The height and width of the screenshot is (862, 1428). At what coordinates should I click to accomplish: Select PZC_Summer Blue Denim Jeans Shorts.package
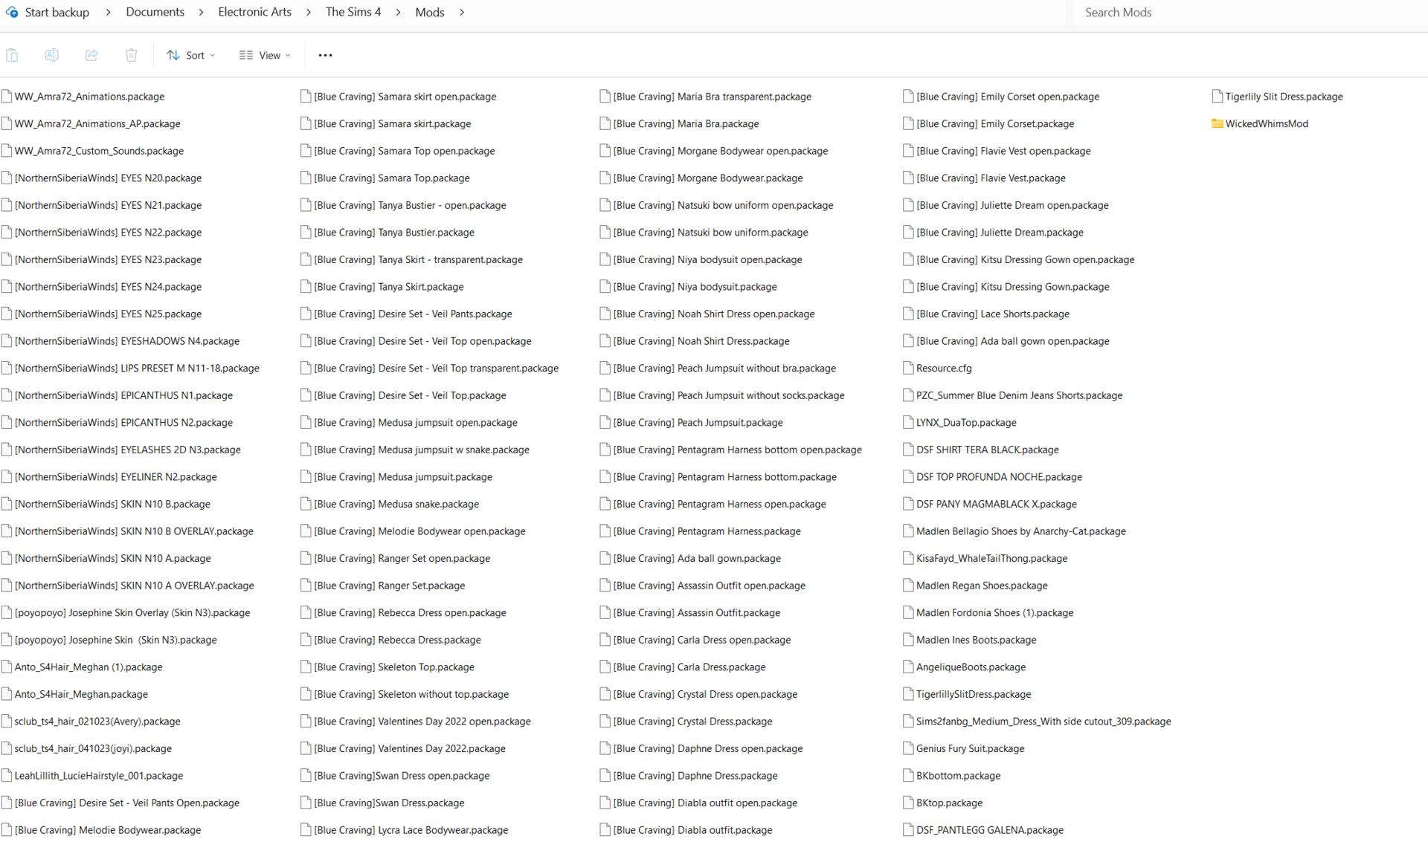click(x=1013, y=395)
